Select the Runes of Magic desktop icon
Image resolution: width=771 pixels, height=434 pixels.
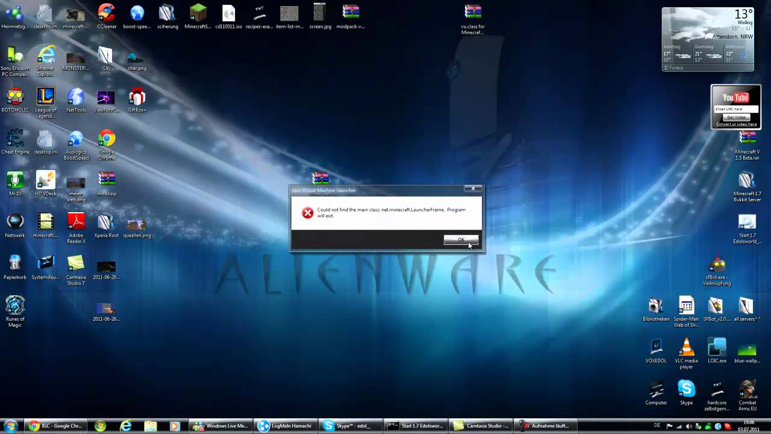[x=15, y=312]
